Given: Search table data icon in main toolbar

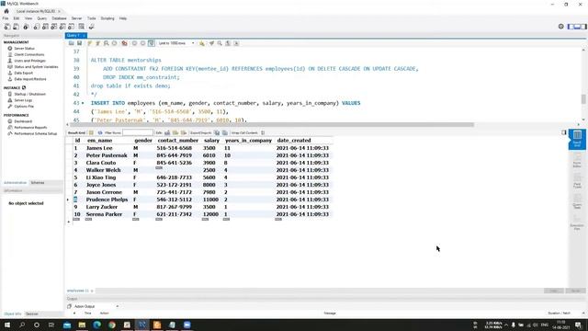Looking at the screenshot, I should point(82,27).
